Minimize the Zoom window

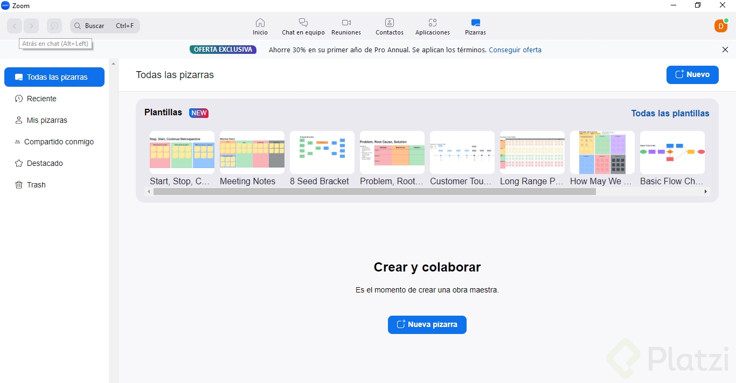pos(673,5)
